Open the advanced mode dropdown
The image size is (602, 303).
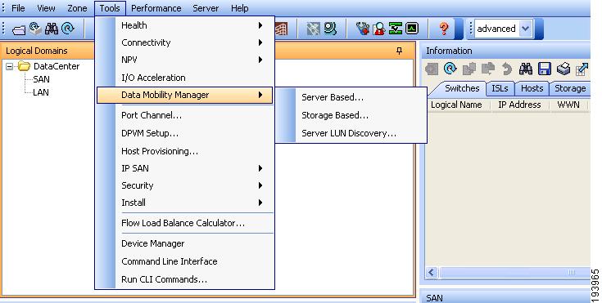coord(525,29)
